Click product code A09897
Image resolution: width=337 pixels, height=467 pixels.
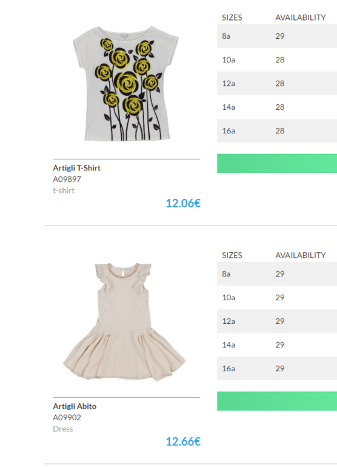tap(67, 180)
